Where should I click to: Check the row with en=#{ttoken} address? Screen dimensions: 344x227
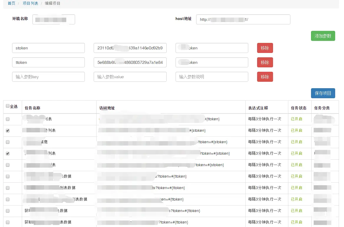tap(8, 199)
